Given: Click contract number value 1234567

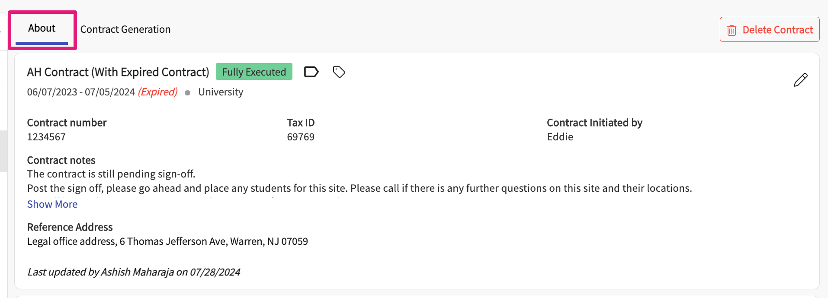Looking at the screenshot, I should click(46, 137).
